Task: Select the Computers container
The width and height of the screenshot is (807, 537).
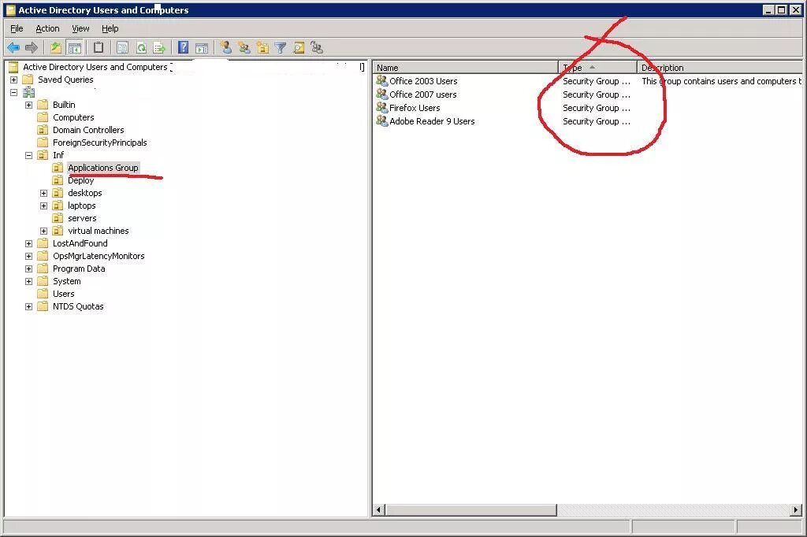Action: point(73,117)
